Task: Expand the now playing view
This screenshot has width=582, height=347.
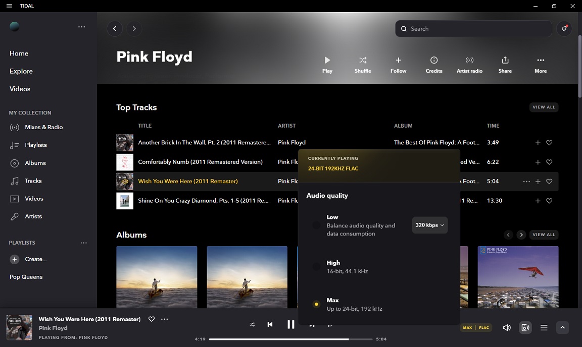Action: pos(562,327)
